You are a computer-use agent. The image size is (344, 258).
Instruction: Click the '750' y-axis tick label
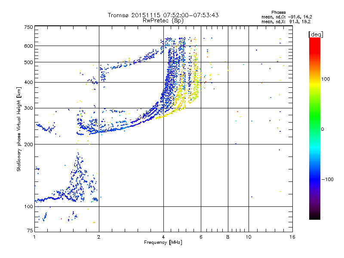click(x=28, y=27)
